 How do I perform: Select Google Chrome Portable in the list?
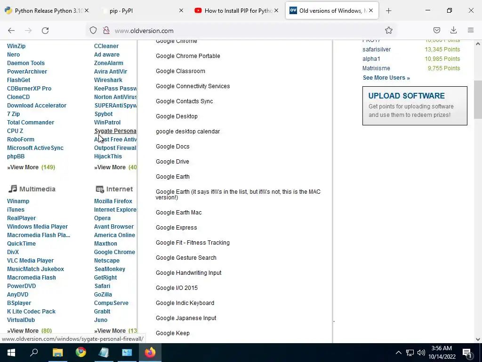[x=188, y=56]
